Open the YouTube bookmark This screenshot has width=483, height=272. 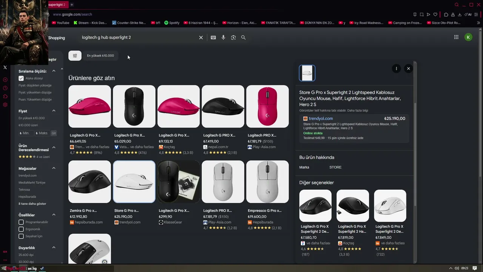pos(60,23)
